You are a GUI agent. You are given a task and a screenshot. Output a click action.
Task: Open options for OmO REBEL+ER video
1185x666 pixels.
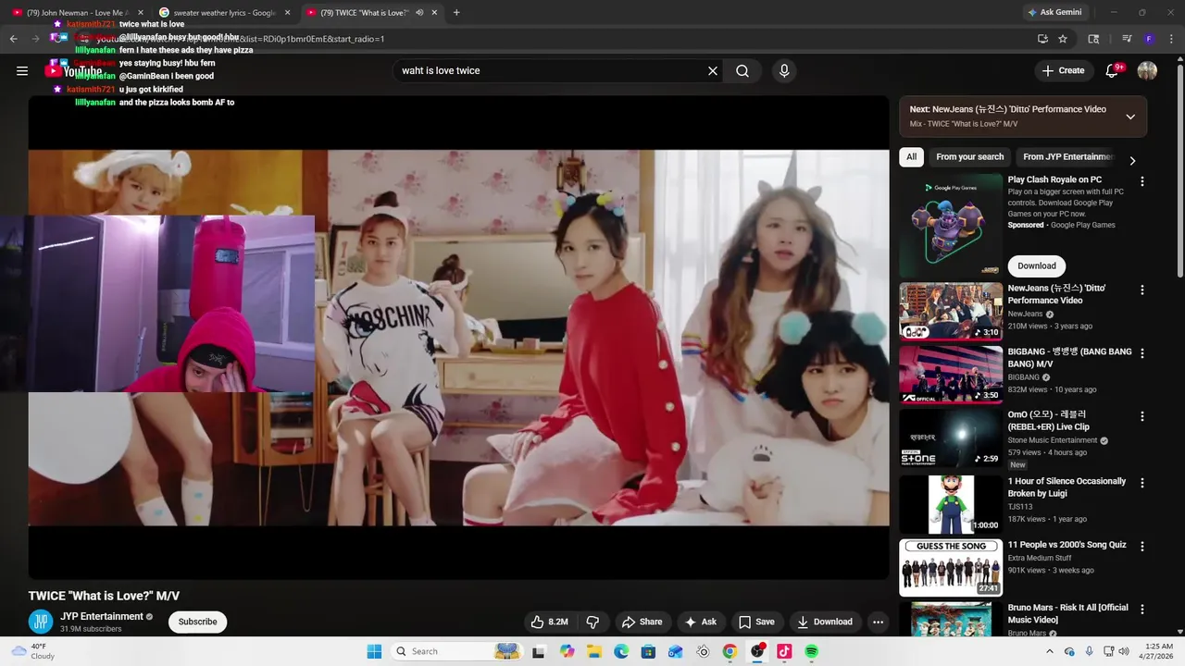click(x=1142, y=417)
